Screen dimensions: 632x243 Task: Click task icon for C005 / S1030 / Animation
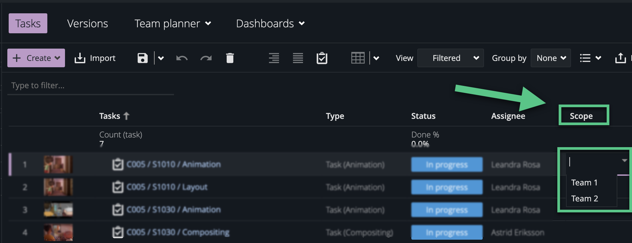pos(118,209)
